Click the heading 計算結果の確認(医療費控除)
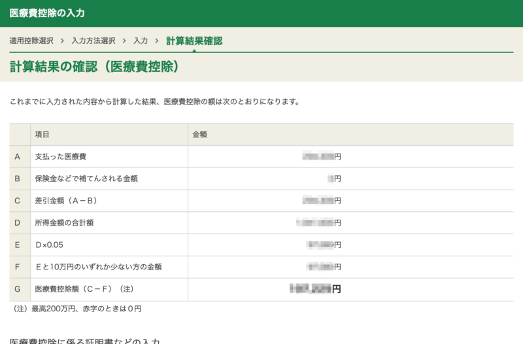 pyautogui.click(x=94, y=67)
